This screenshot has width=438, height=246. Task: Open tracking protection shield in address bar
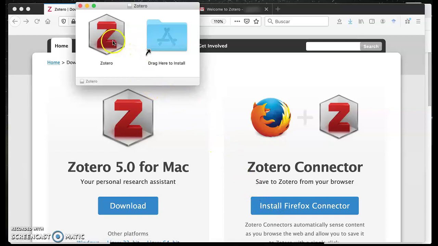click(x=64, y=22)
